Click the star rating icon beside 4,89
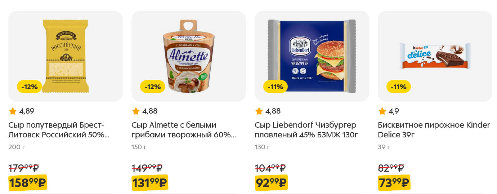This screenshot has width=497, height=194. pos(13,111)
